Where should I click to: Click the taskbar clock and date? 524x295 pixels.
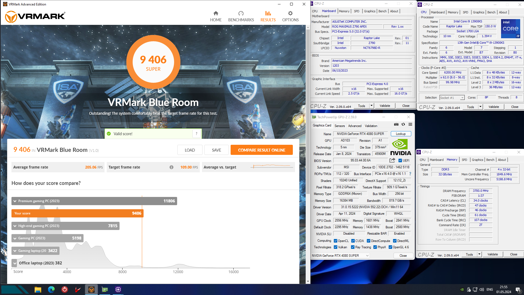(x=504, y=290)
